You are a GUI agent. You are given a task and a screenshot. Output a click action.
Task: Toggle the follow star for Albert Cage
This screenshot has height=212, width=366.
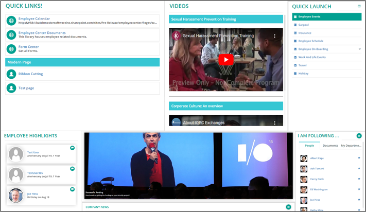(359, 158)
